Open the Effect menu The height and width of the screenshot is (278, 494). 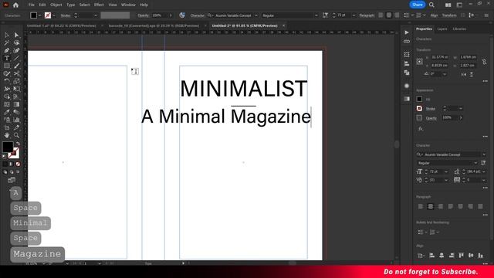pos(99,5)
